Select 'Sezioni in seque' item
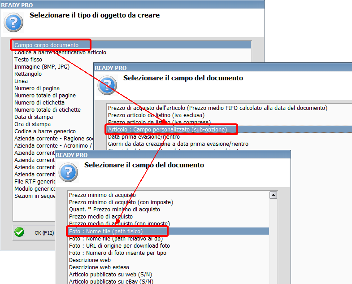352x284 pixels. [x=35, y=196]
